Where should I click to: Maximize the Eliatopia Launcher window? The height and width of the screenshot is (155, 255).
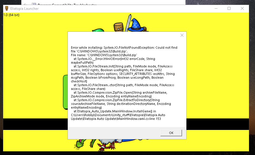[229, 8]
